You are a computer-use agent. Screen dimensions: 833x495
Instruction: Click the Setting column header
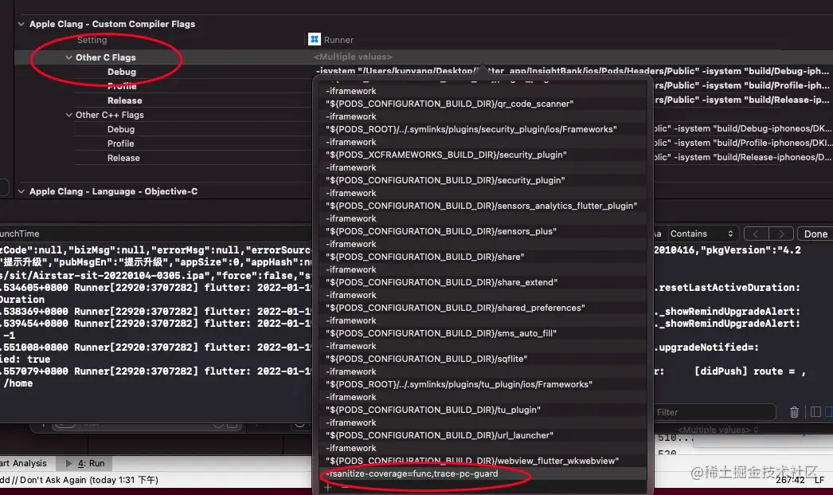click(92, 40)
